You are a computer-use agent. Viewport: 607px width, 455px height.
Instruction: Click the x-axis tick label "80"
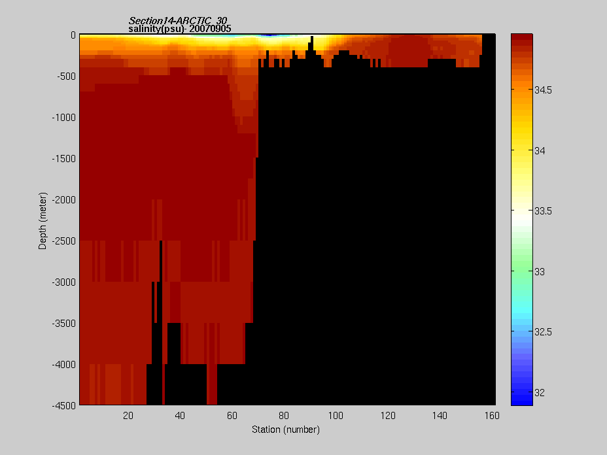click(284, 416)
